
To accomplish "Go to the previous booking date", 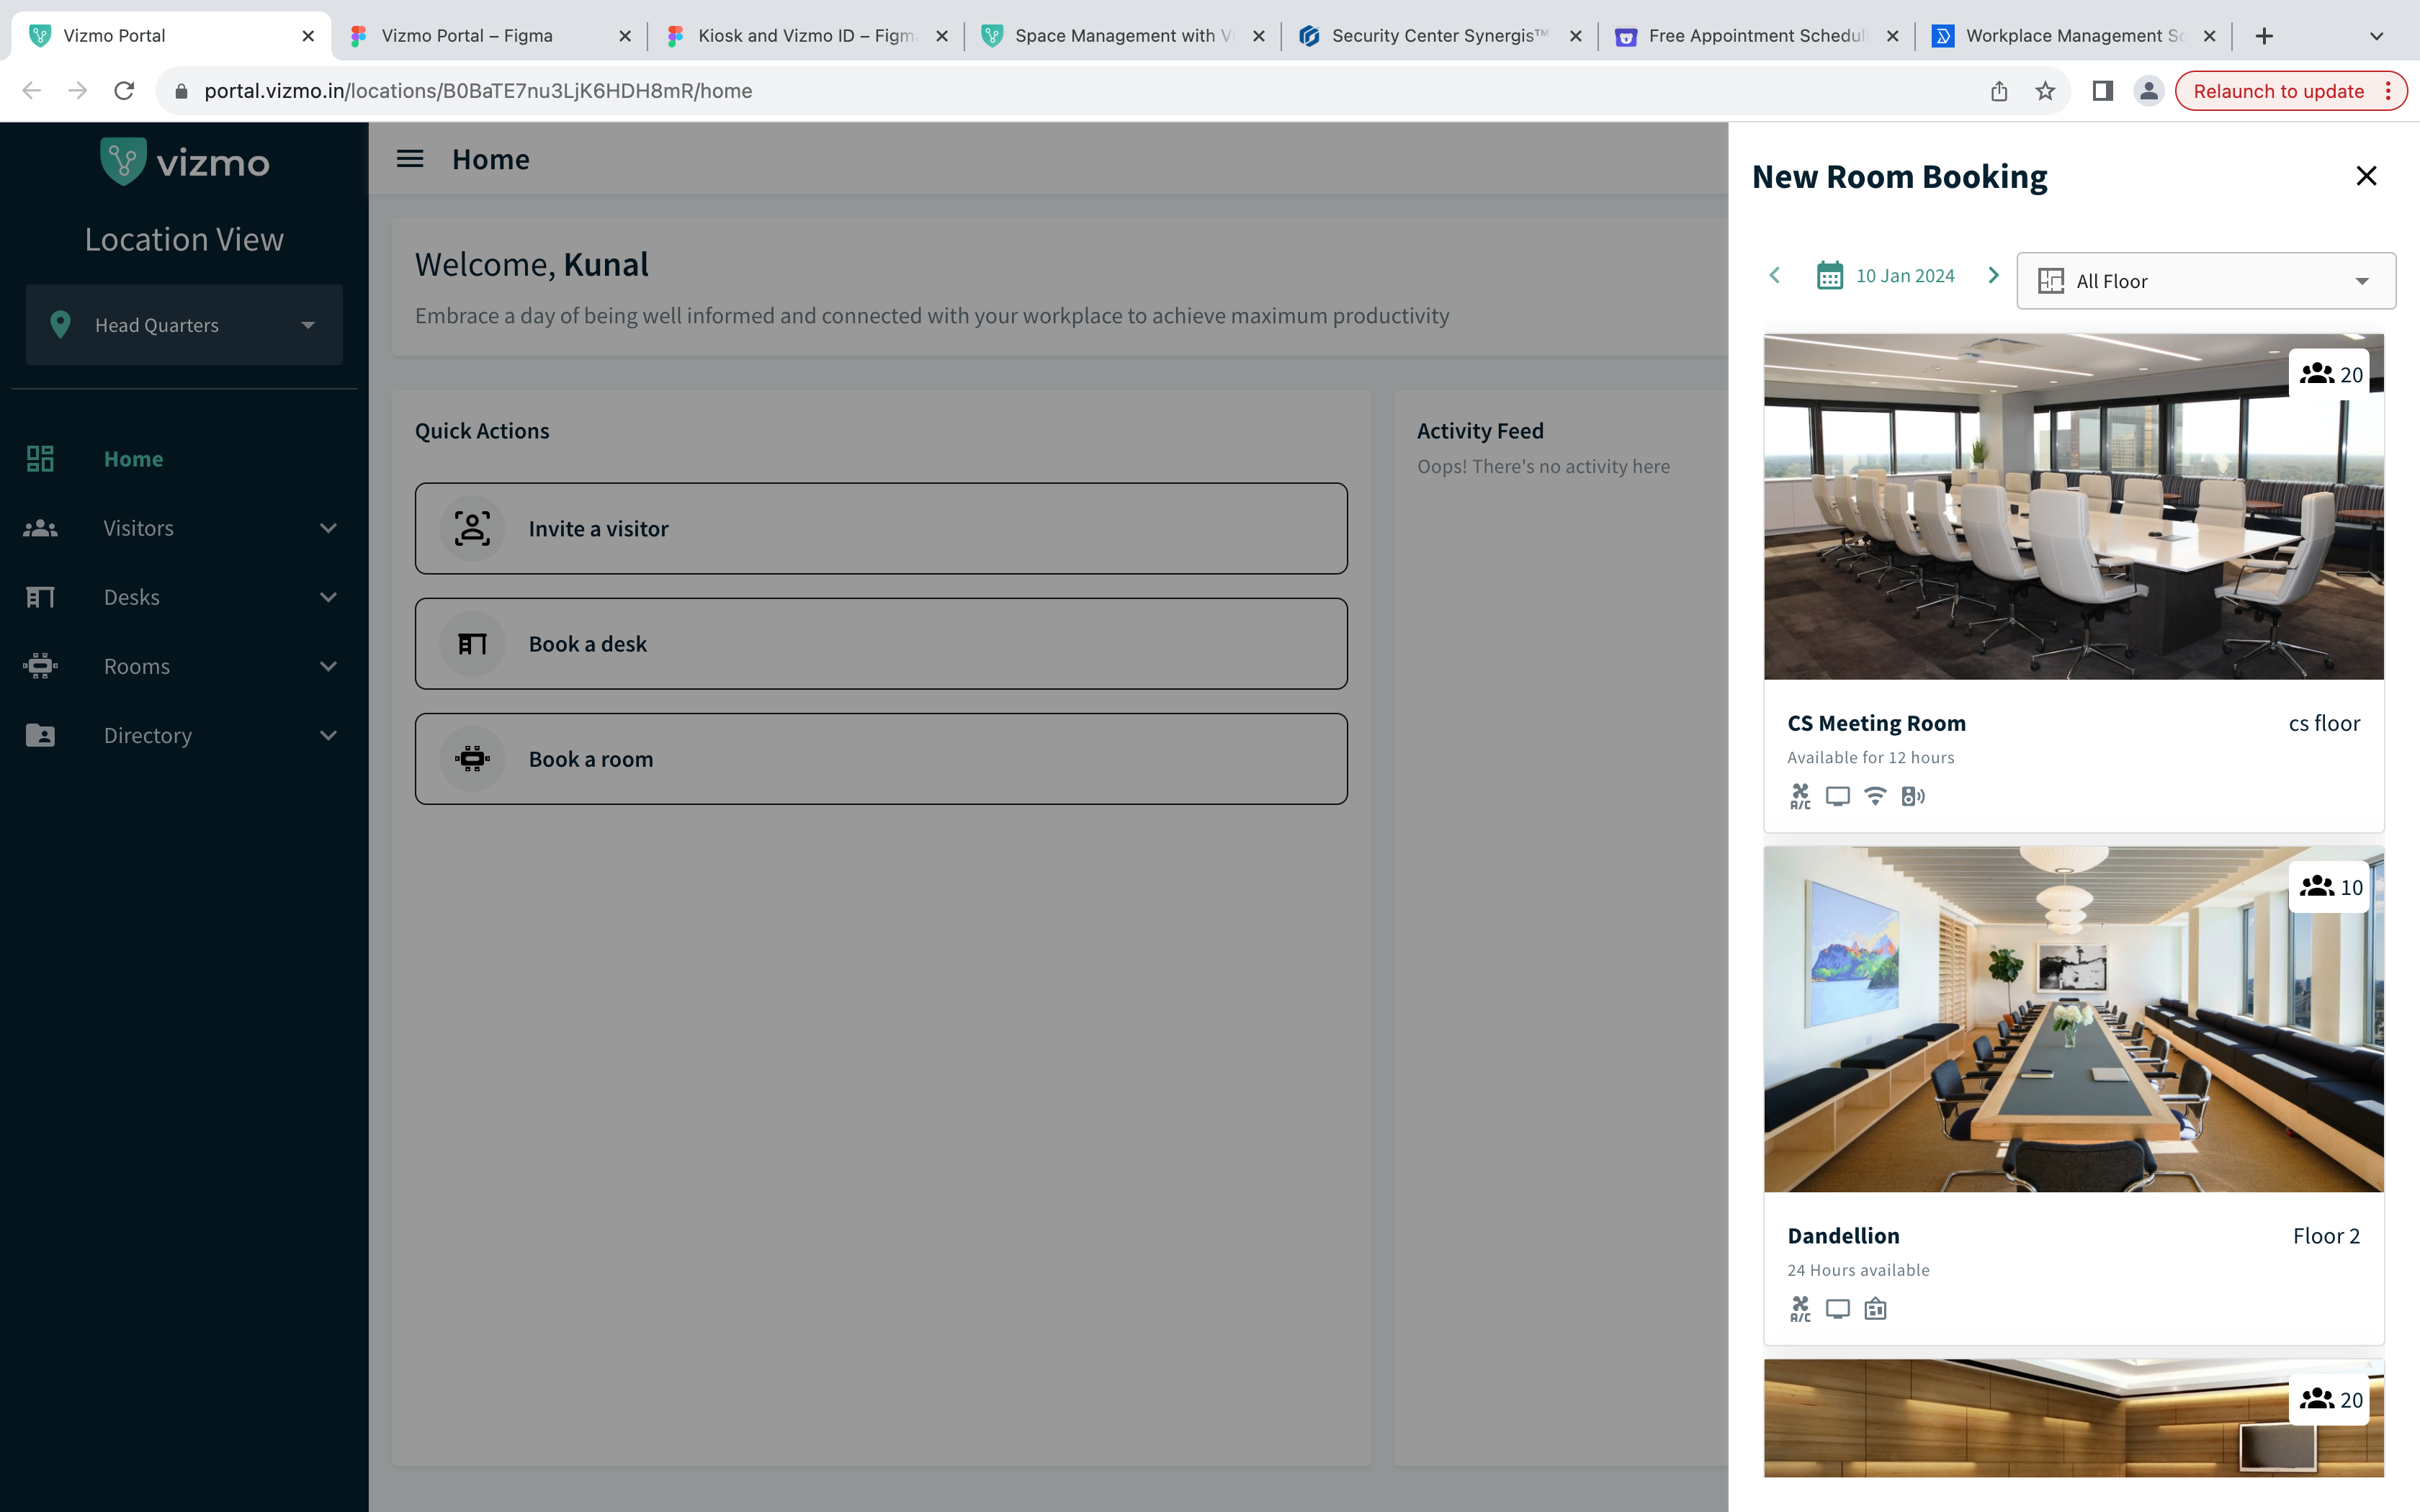I will pyautogui.click(x=1774, y=275).
